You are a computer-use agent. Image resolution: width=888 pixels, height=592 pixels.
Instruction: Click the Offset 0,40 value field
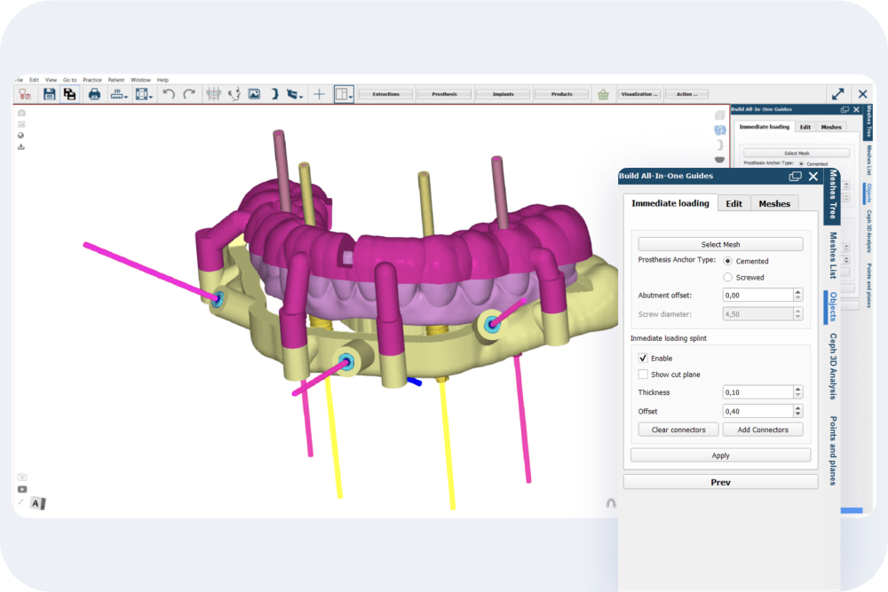[x=758, y=411]
